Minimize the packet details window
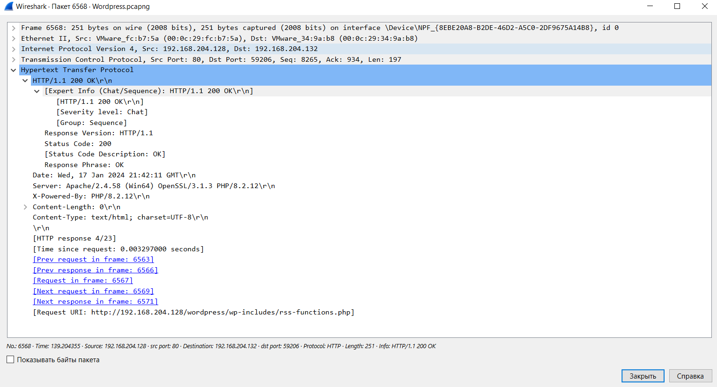The image size is (717, 387). (x=650, y=6)
